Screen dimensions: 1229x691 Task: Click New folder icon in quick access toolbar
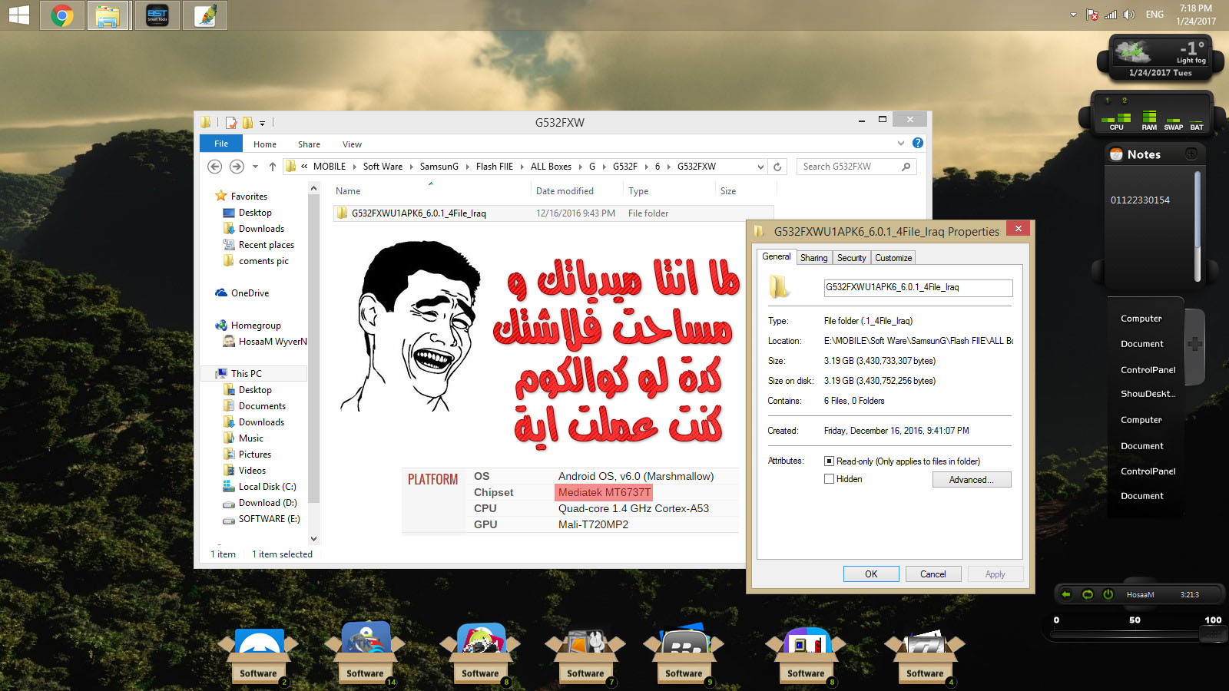(x=247, y=122)
